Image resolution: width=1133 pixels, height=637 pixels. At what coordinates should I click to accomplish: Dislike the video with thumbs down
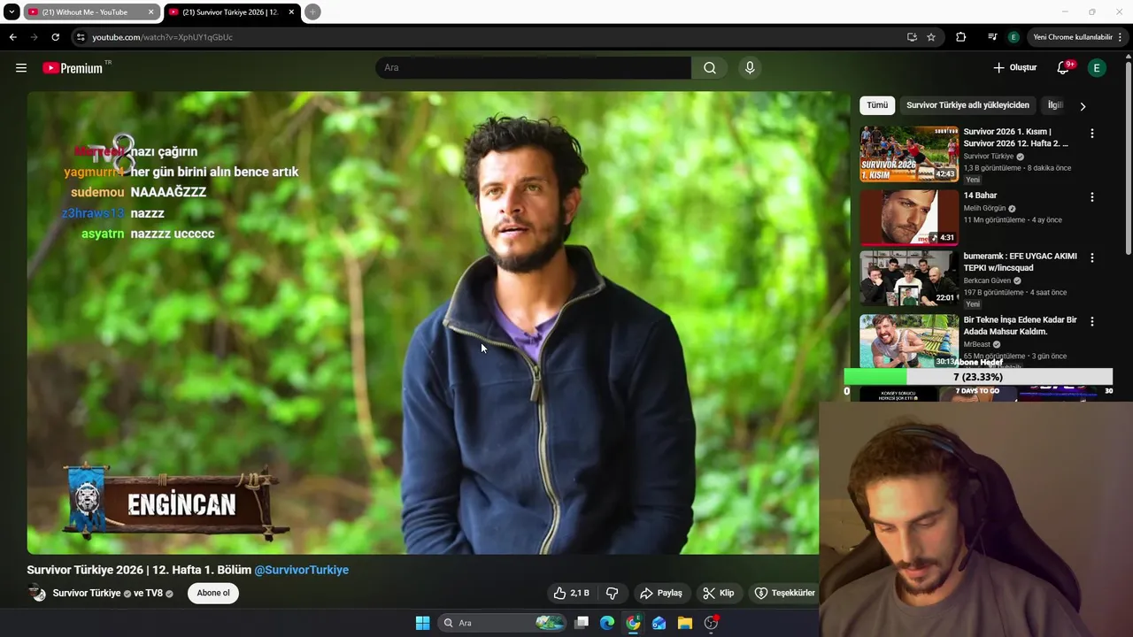612,593
